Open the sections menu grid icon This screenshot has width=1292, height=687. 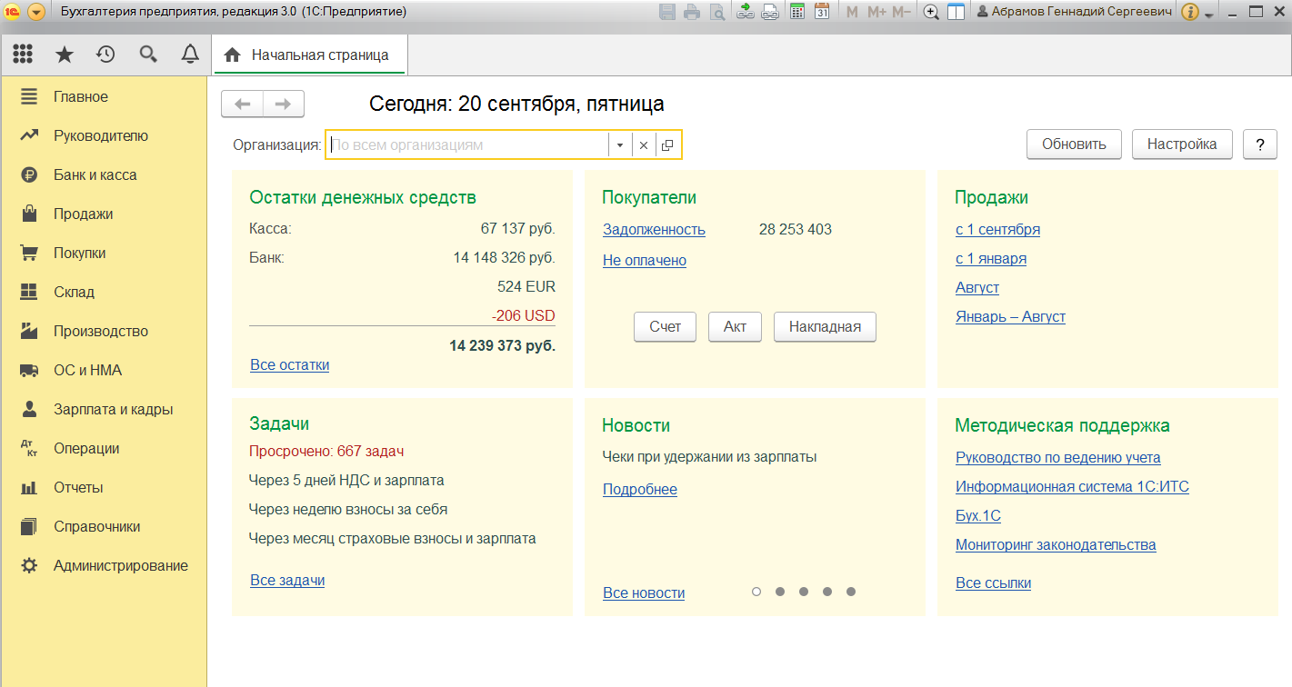[x=23, y=55]
